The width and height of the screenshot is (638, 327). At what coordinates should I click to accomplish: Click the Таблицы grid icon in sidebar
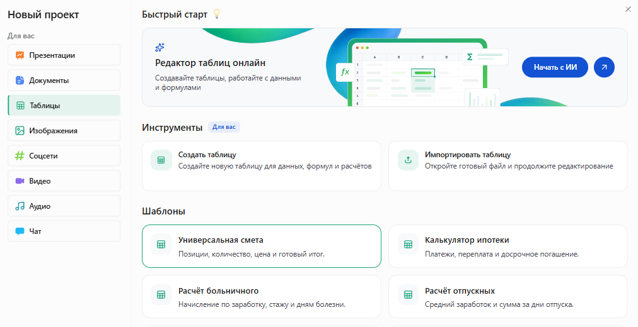(x=20, y=106)
